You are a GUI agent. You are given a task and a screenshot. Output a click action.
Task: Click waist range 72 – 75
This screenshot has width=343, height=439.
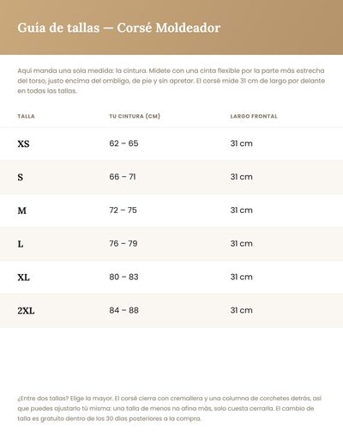click(123, 210)
